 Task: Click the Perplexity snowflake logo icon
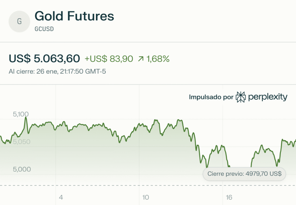tap(240, 97)
